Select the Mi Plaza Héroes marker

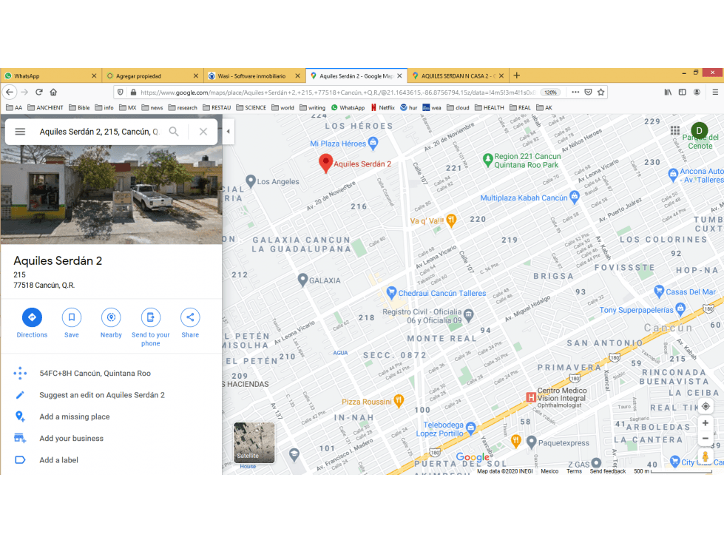(x=373, y=143)
